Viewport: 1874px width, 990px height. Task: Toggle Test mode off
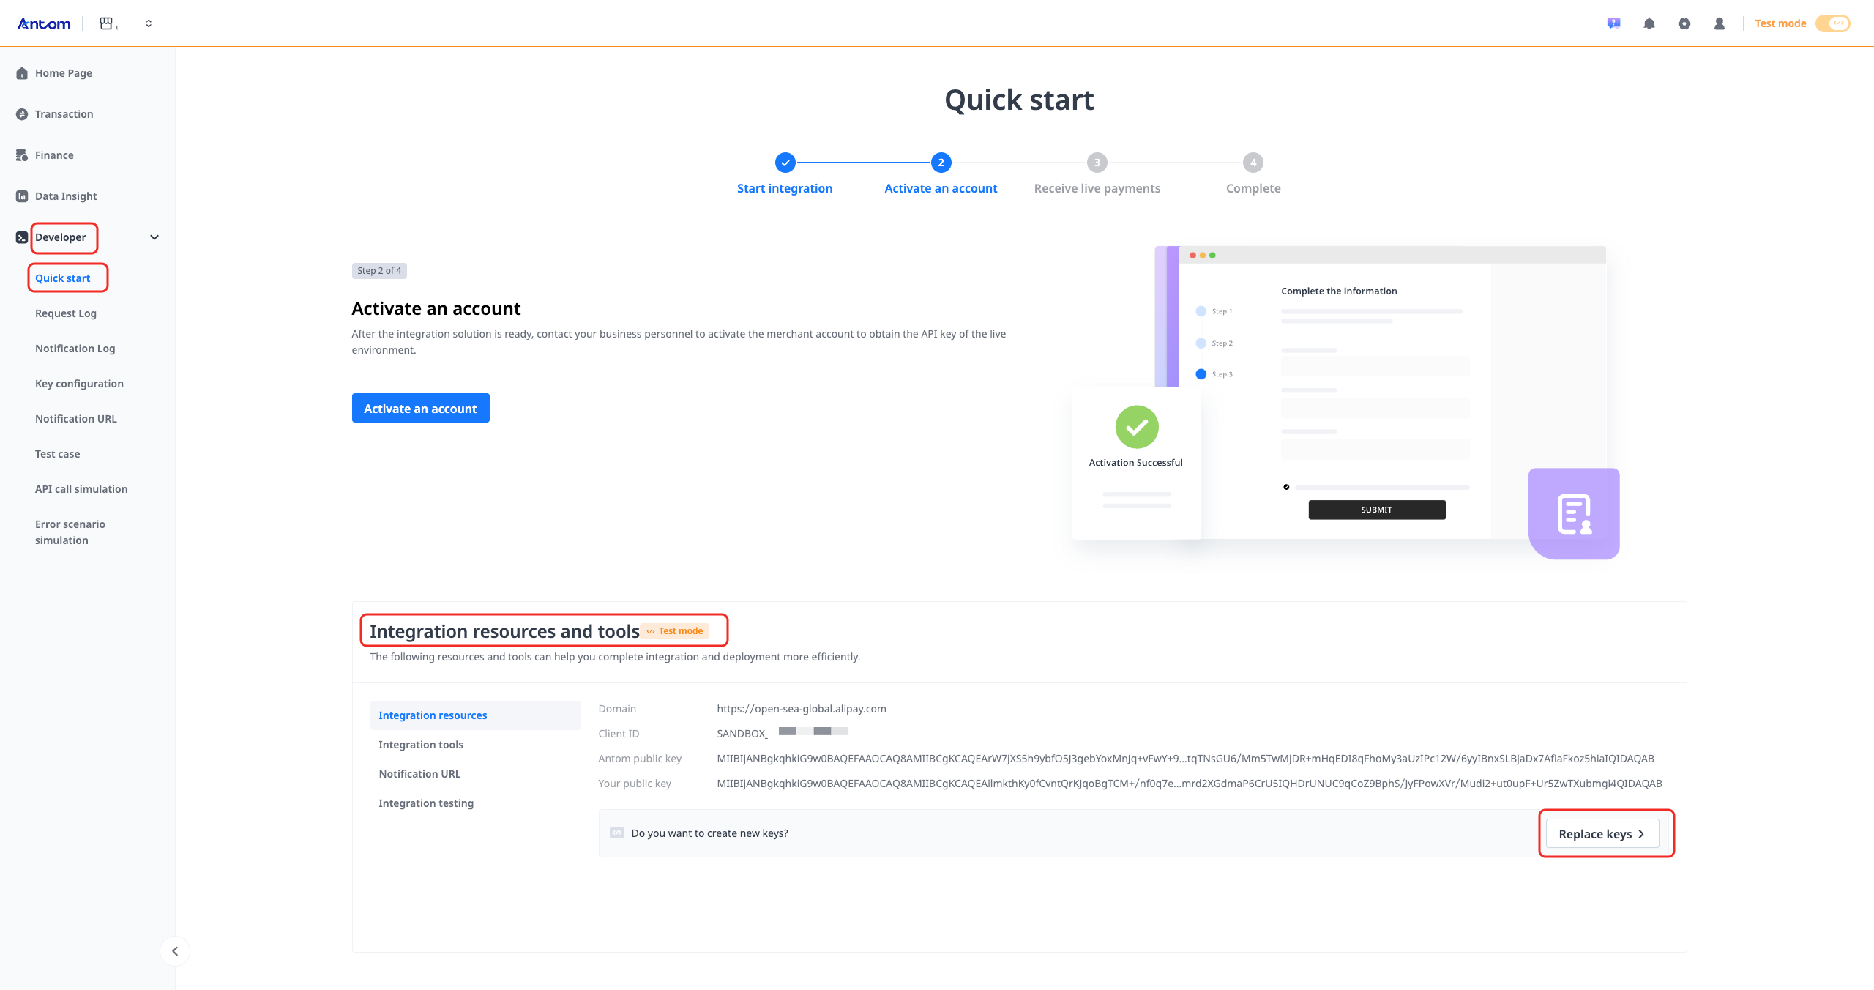[x=1833, y=23]
